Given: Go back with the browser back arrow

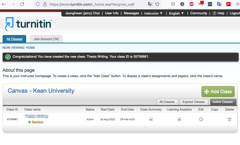Looking at the screenshot, I should 4,4.
